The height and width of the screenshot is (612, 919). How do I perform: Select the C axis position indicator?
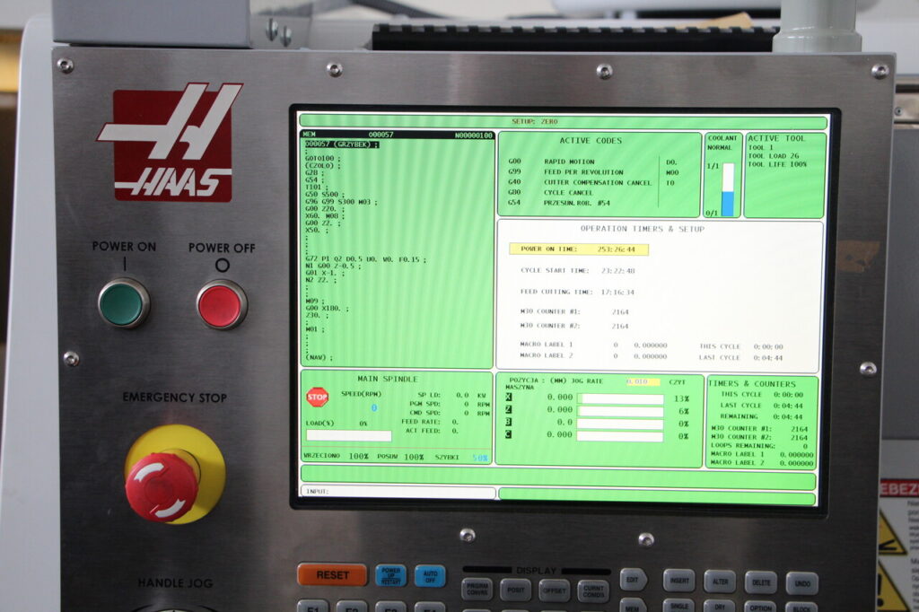[509, 435]
